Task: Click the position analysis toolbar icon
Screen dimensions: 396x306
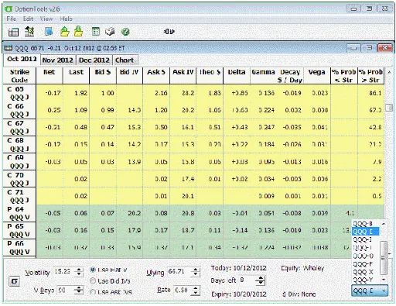Action: point(29,32)
